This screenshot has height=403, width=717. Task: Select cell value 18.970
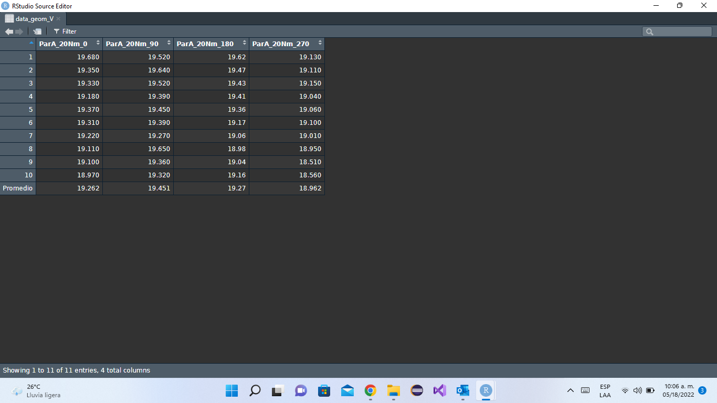pos(88,175)
